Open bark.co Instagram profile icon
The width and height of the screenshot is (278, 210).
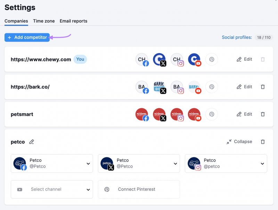pyautogui.click(x=177, y=87)
